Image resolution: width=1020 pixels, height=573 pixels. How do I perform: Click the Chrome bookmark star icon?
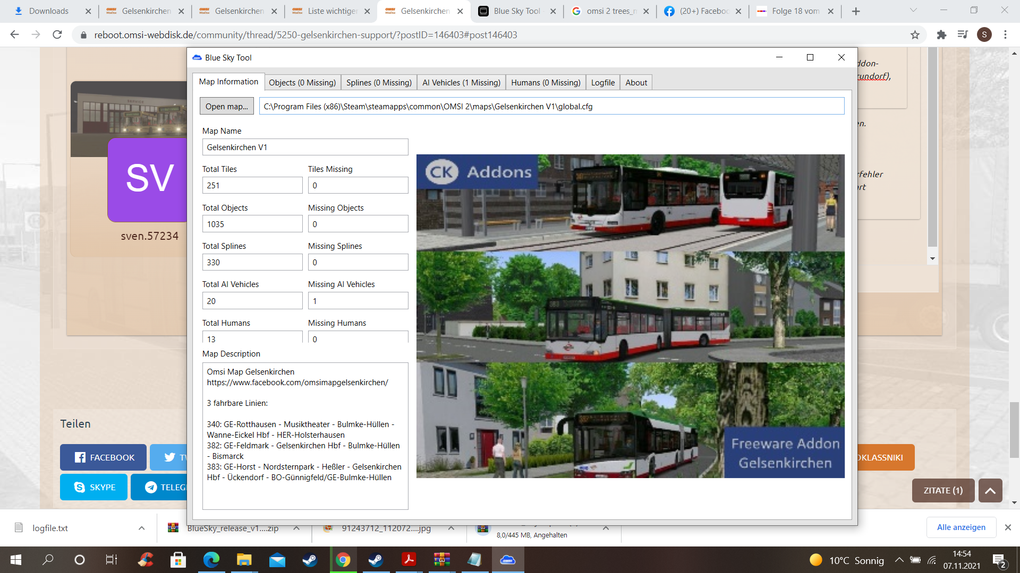(x=915, y=35)
